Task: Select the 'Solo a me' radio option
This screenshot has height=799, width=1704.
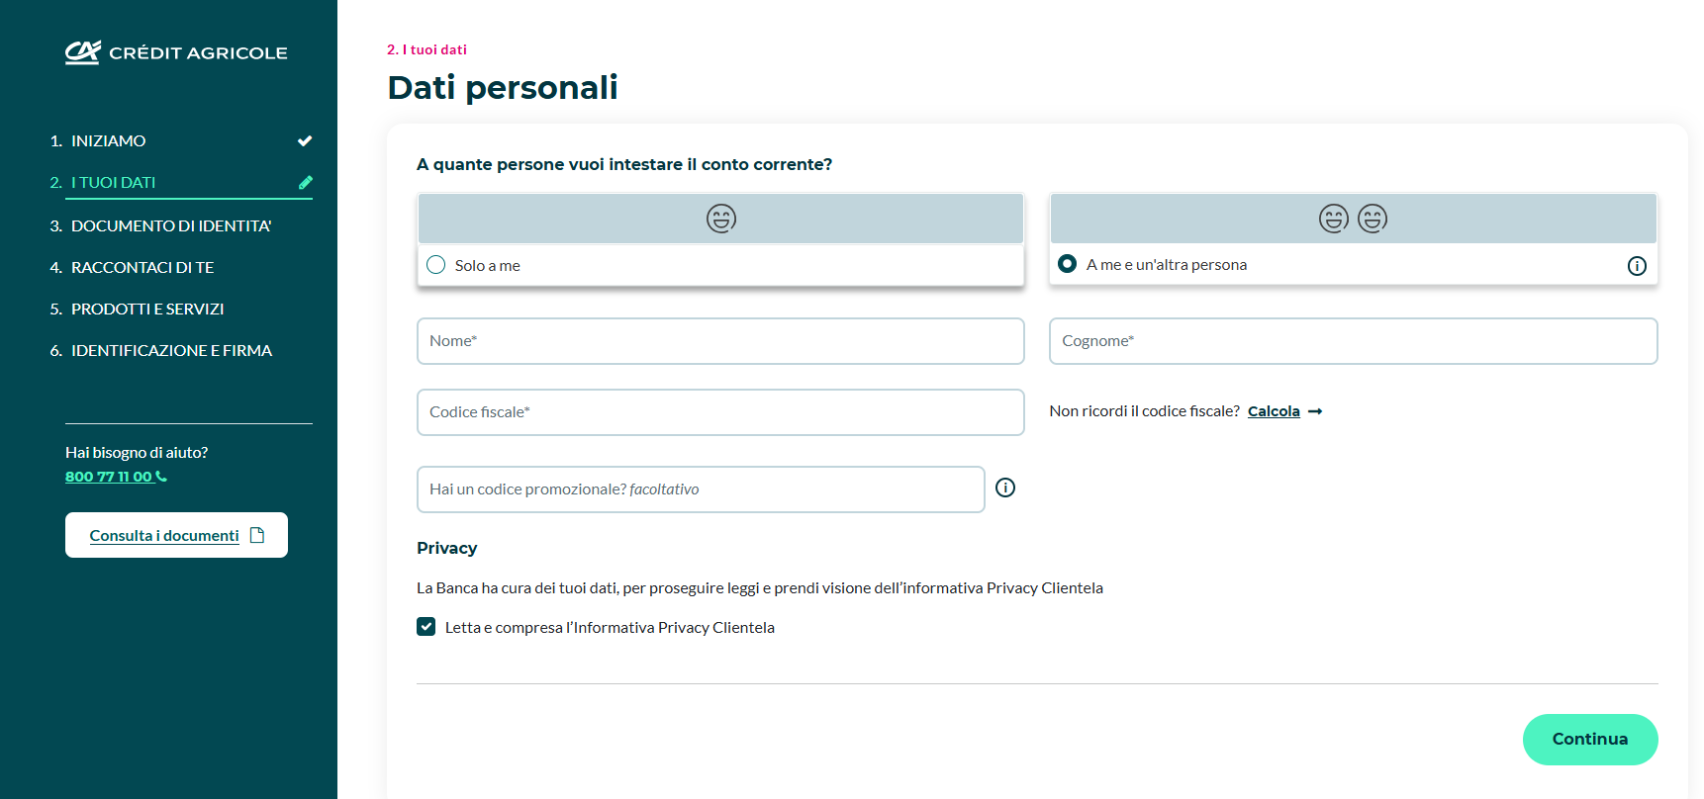Action: pyautogui.click(x=436, y=265)
